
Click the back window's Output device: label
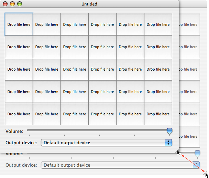[21, 165]
